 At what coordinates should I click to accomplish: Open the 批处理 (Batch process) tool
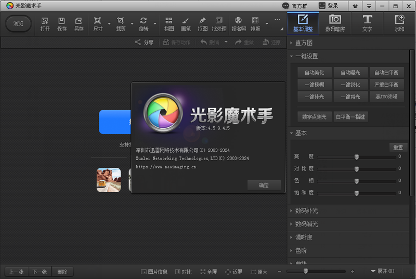219,23
